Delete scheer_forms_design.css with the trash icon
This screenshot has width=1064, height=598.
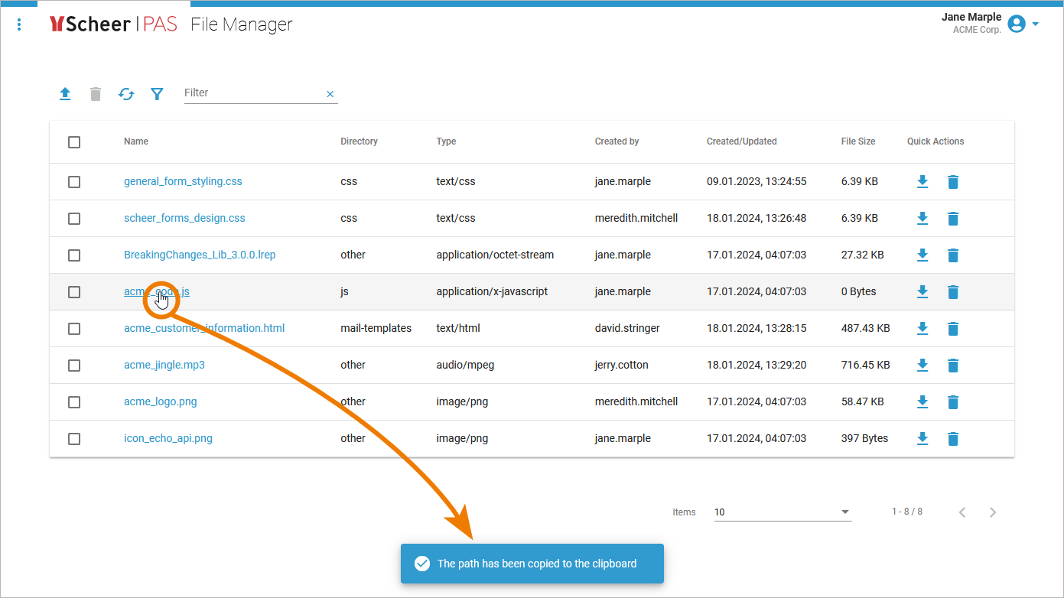tap(953, 219)
